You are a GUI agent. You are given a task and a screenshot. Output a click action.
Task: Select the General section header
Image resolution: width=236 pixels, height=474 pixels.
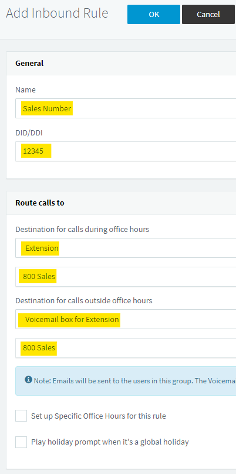pos(29,63)
